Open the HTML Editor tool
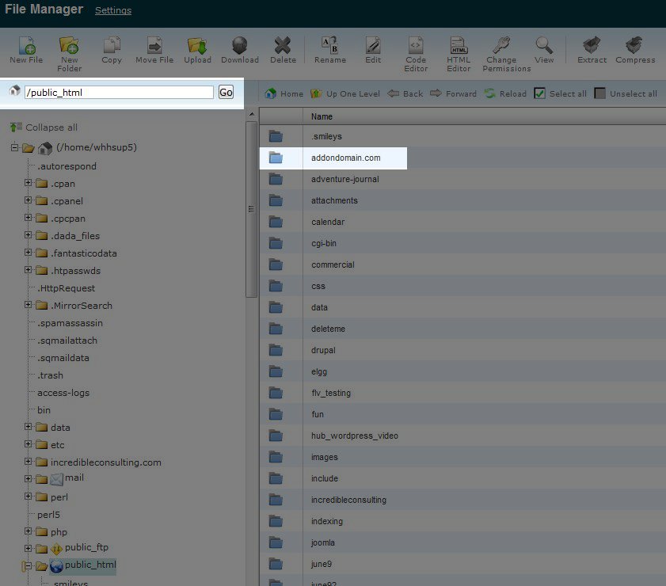The width and height of the screenshot is (666, 586). [x=459, y=46]
